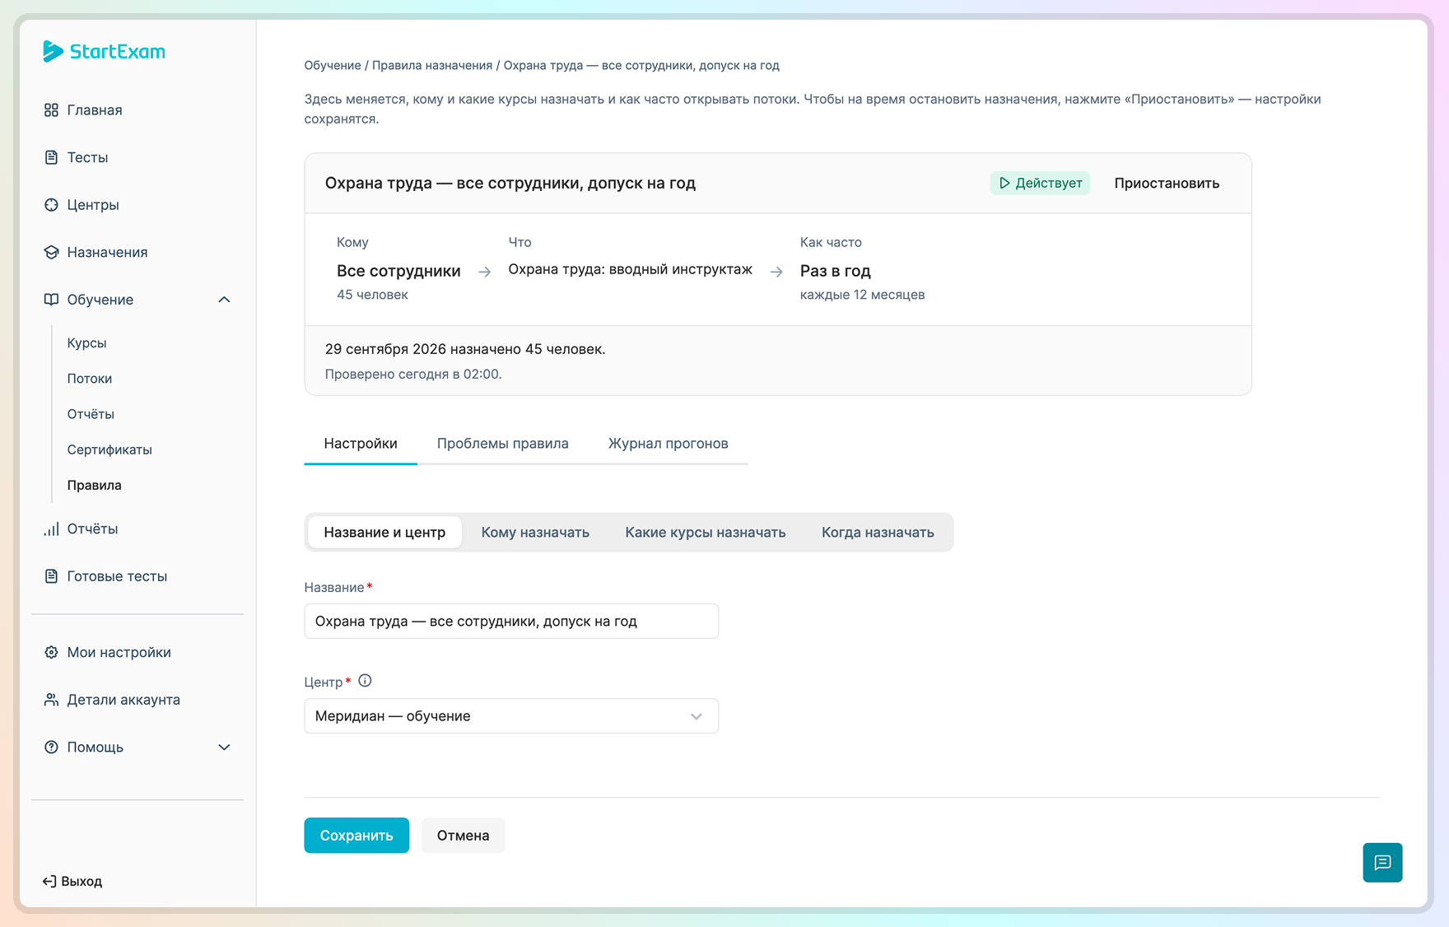This screenshot has height=927, width=1449.
Task: Click the info icon next to Центр
Action: tap(365, 681)
